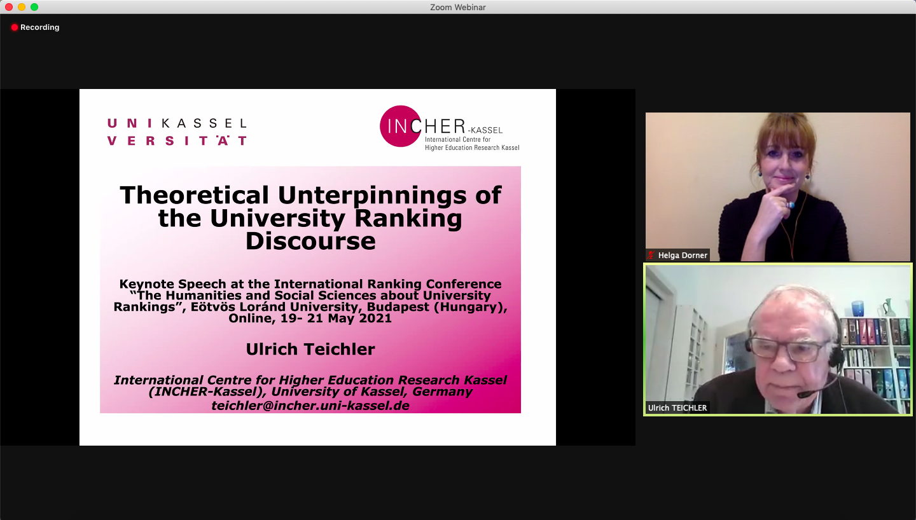This screenshot has height=520, width=916.
Task: Click the 'Online, 19- 21 May 2021' date line
Action: click(310, 318)
